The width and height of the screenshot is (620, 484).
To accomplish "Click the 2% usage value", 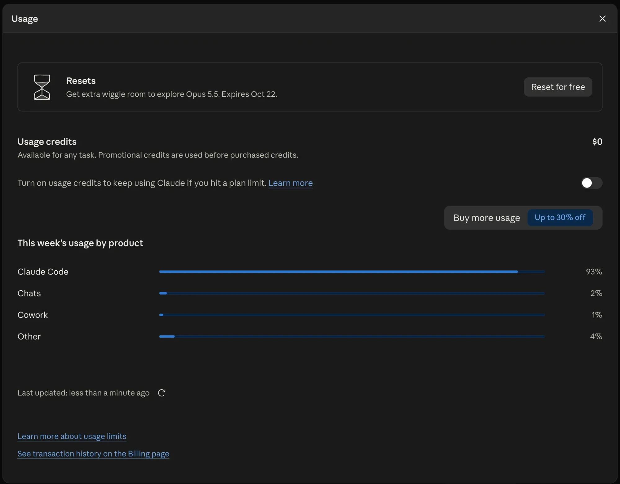I will [x=596, y=293].
